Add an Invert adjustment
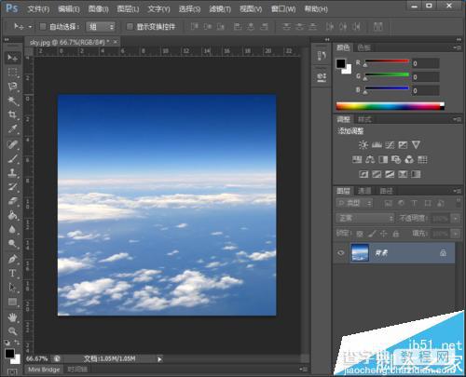Viewport: 466px width, 377px height. 363,174
